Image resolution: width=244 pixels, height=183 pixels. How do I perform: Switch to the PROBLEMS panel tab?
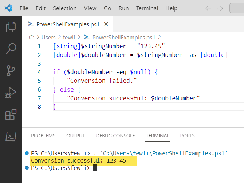pos(43,136)
